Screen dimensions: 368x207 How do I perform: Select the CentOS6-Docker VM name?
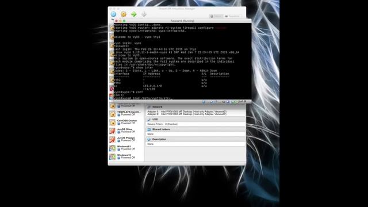point(127,121)
